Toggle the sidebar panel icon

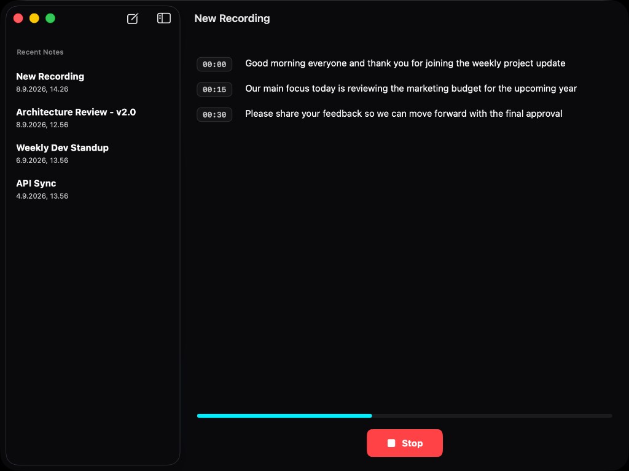tap(163, 18)
